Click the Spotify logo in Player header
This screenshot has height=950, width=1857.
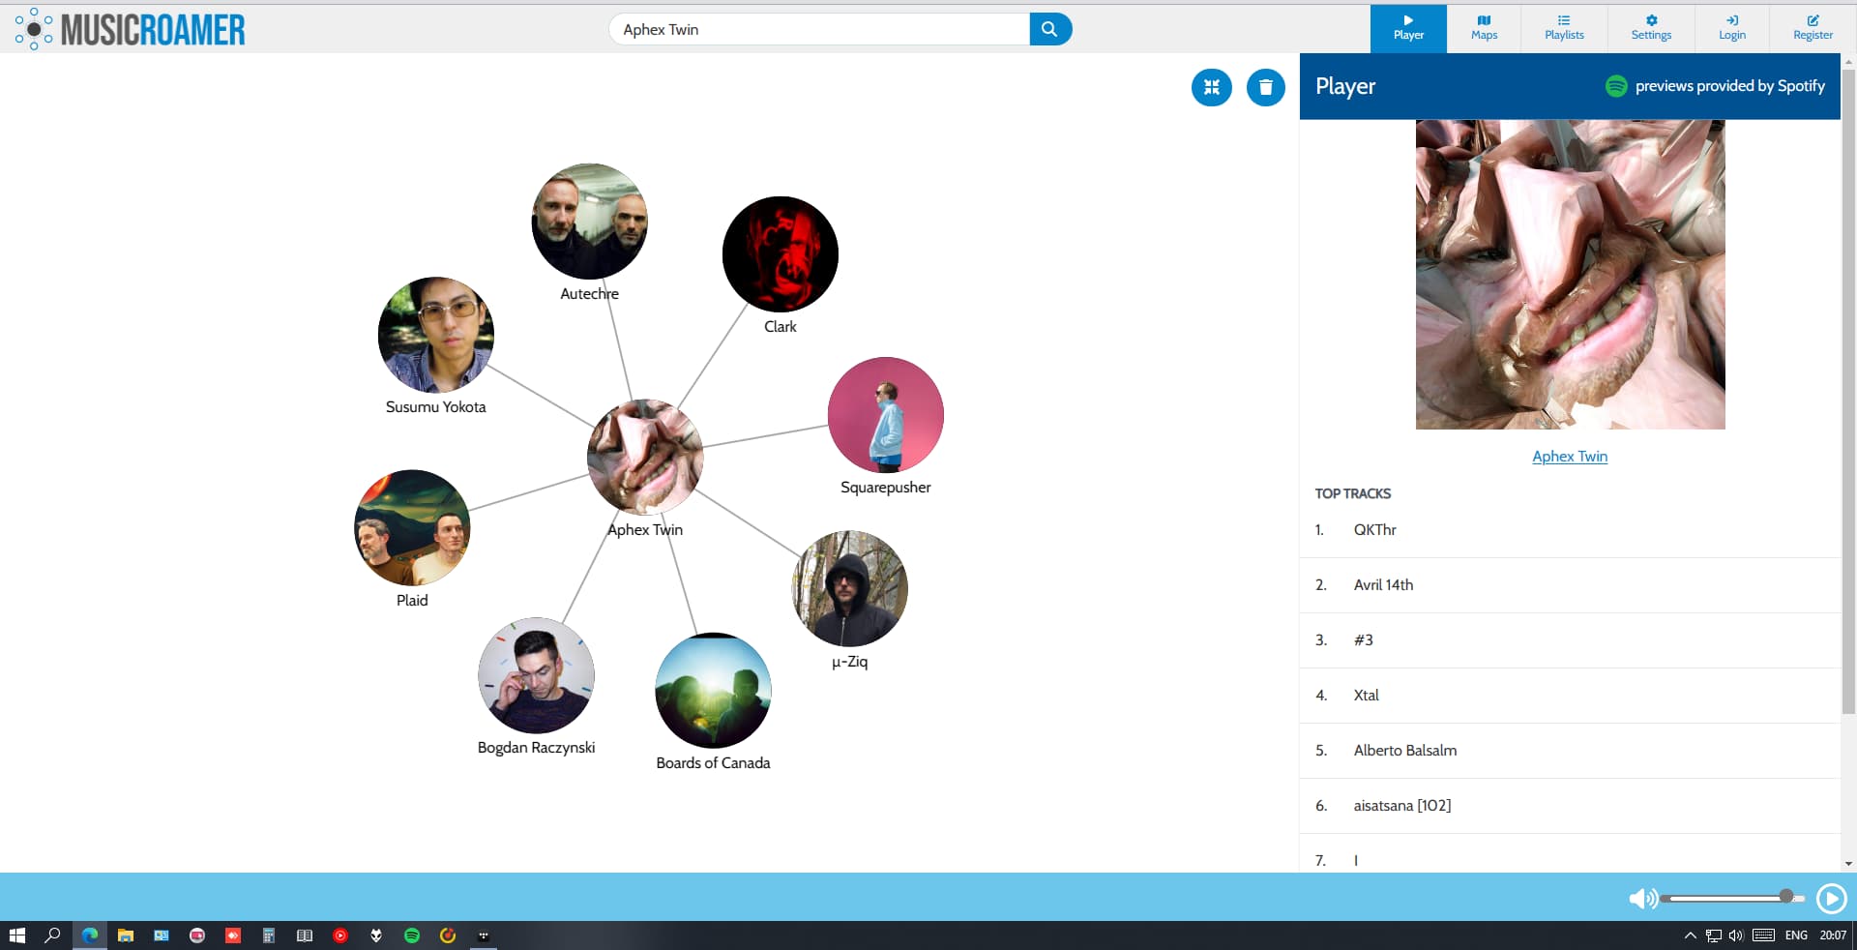coord(1616,86)
